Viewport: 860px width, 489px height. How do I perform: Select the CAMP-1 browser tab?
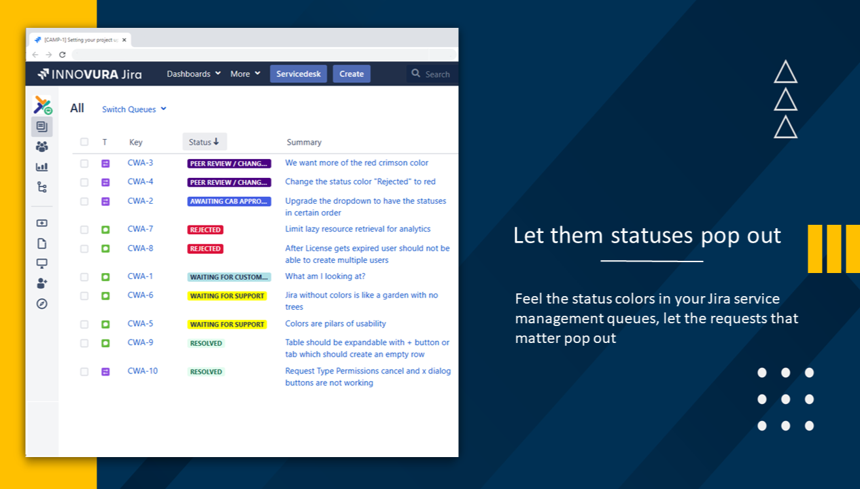[80, 40]
